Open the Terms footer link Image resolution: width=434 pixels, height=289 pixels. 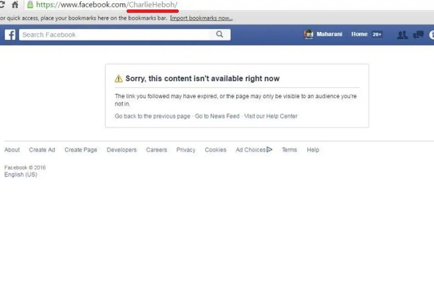[289, 150]
